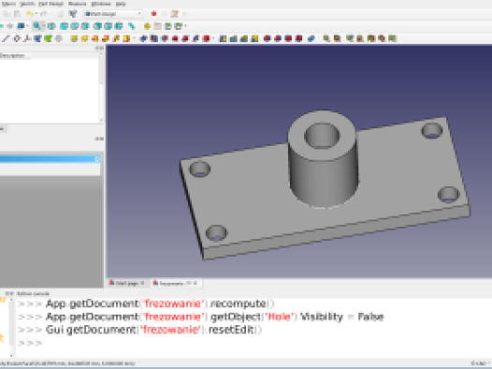
Task: Click the highlighted blue row in task panel
Action: 50,159
